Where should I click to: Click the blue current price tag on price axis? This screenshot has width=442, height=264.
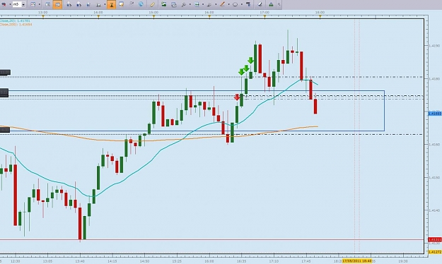pyautogui.click(x=435, y=114)
